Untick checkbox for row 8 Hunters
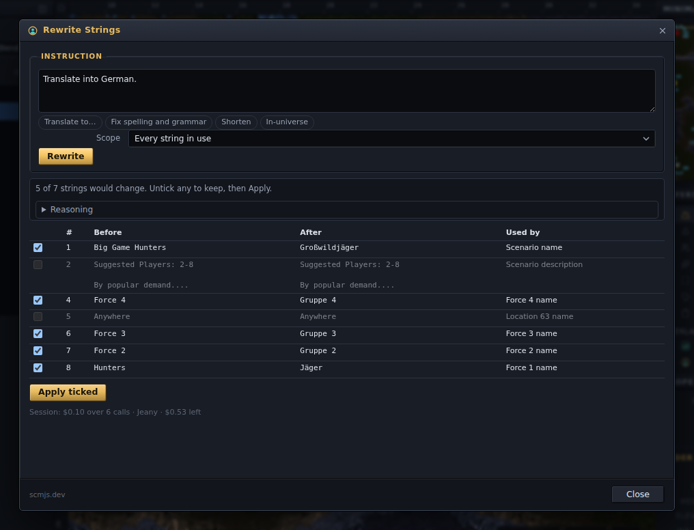 (38, 367)
